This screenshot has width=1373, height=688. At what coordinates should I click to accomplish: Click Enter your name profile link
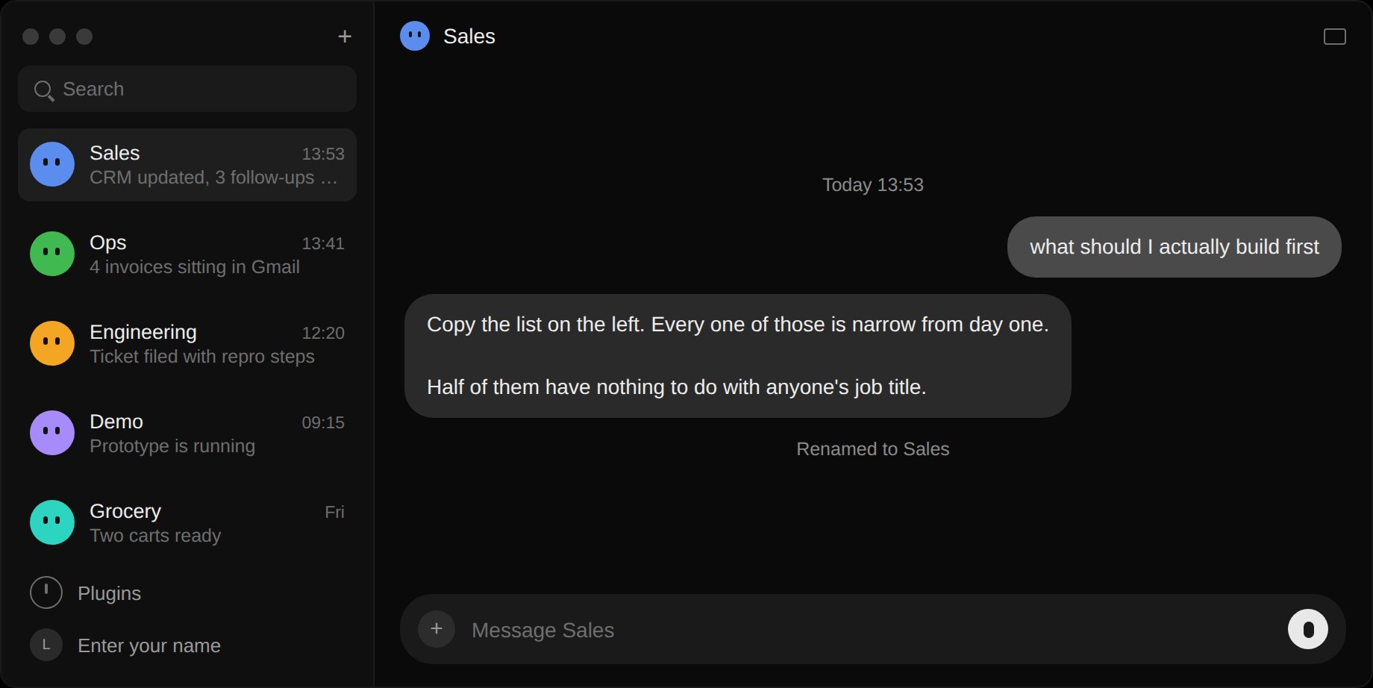pyautogui.click(x=149, y=645)
